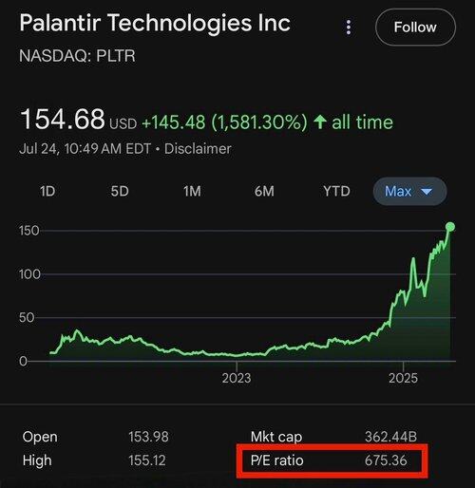Select the 6M time range
This screenshot has height=488, width=475.
pyautogui.click(x=264, y=191)
